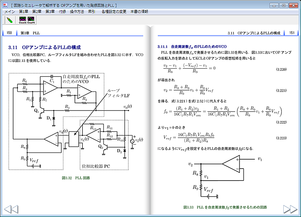
Task: Open the 付録 menu
Action: [x=62, y=12]
